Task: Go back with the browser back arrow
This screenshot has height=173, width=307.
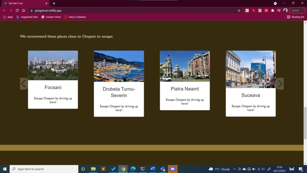Action: click(4, 11)
